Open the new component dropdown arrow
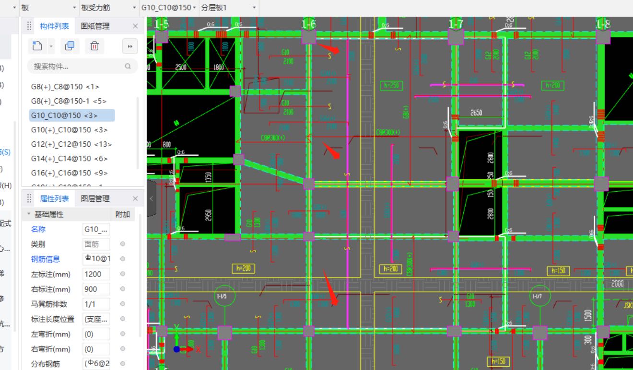 [x=51, y=46]
